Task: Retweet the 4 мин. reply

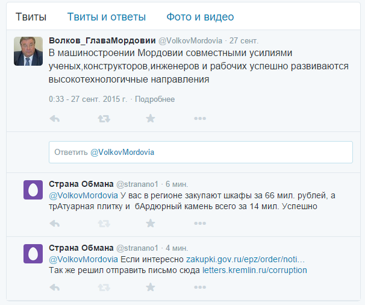Action: [x=104, y=288]
